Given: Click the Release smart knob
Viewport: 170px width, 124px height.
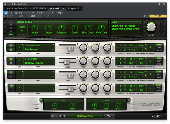Looking at the screenshot, I should pyautogui.click(x=61, y=28).
